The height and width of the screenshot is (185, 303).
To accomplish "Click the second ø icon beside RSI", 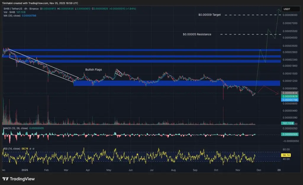I will coord(33,148).
